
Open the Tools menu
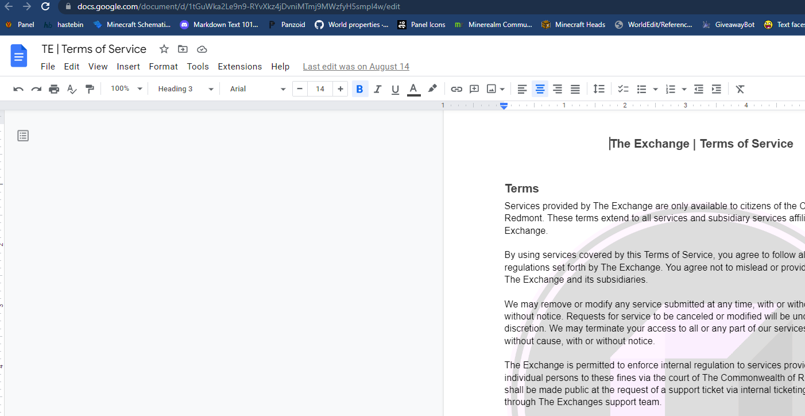pos(198,67)
